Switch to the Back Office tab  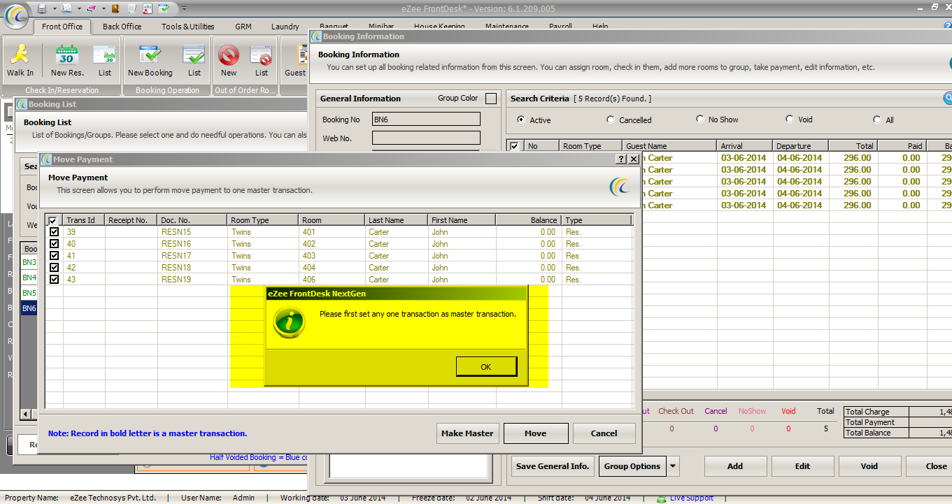pos(122,27)
